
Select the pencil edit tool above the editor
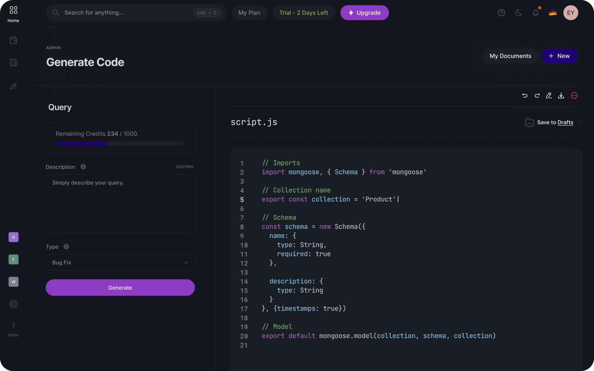(549, 95)
